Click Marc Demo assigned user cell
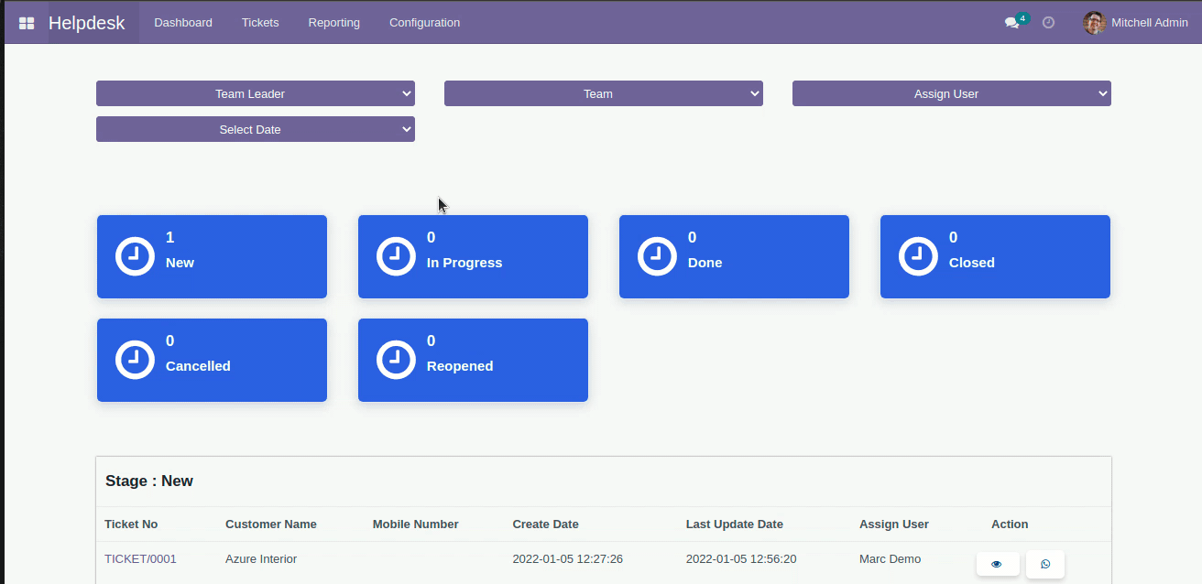 point(891,558)
